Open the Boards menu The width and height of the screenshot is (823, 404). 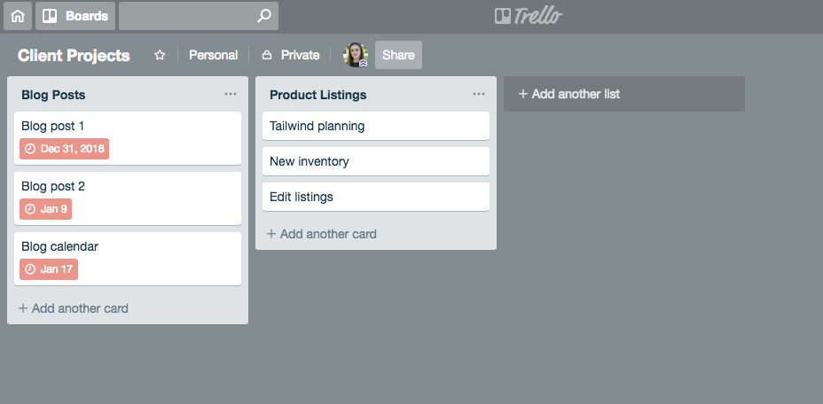pyautogui.click(x=75, y=16)
